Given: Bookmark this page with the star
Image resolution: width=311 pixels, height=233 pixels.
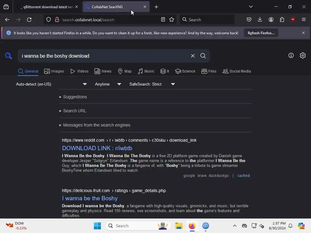Looking at the screenshot, I should pos(172,20).
